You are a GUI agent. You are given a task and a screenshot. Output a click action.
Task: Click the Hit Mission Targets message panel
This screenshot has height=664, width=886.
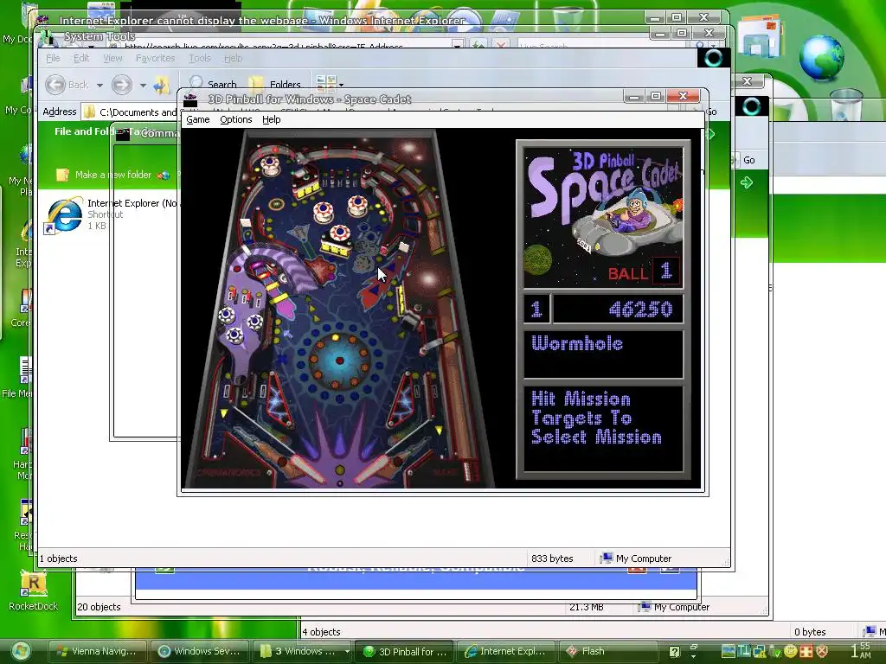click(x=603, y=429)
